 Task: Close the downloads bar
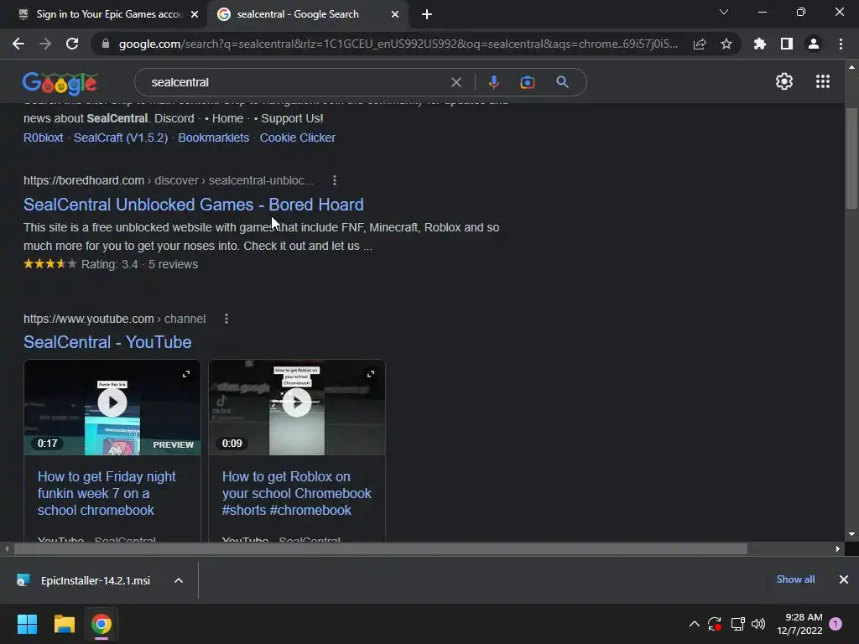tap(844, 579)
